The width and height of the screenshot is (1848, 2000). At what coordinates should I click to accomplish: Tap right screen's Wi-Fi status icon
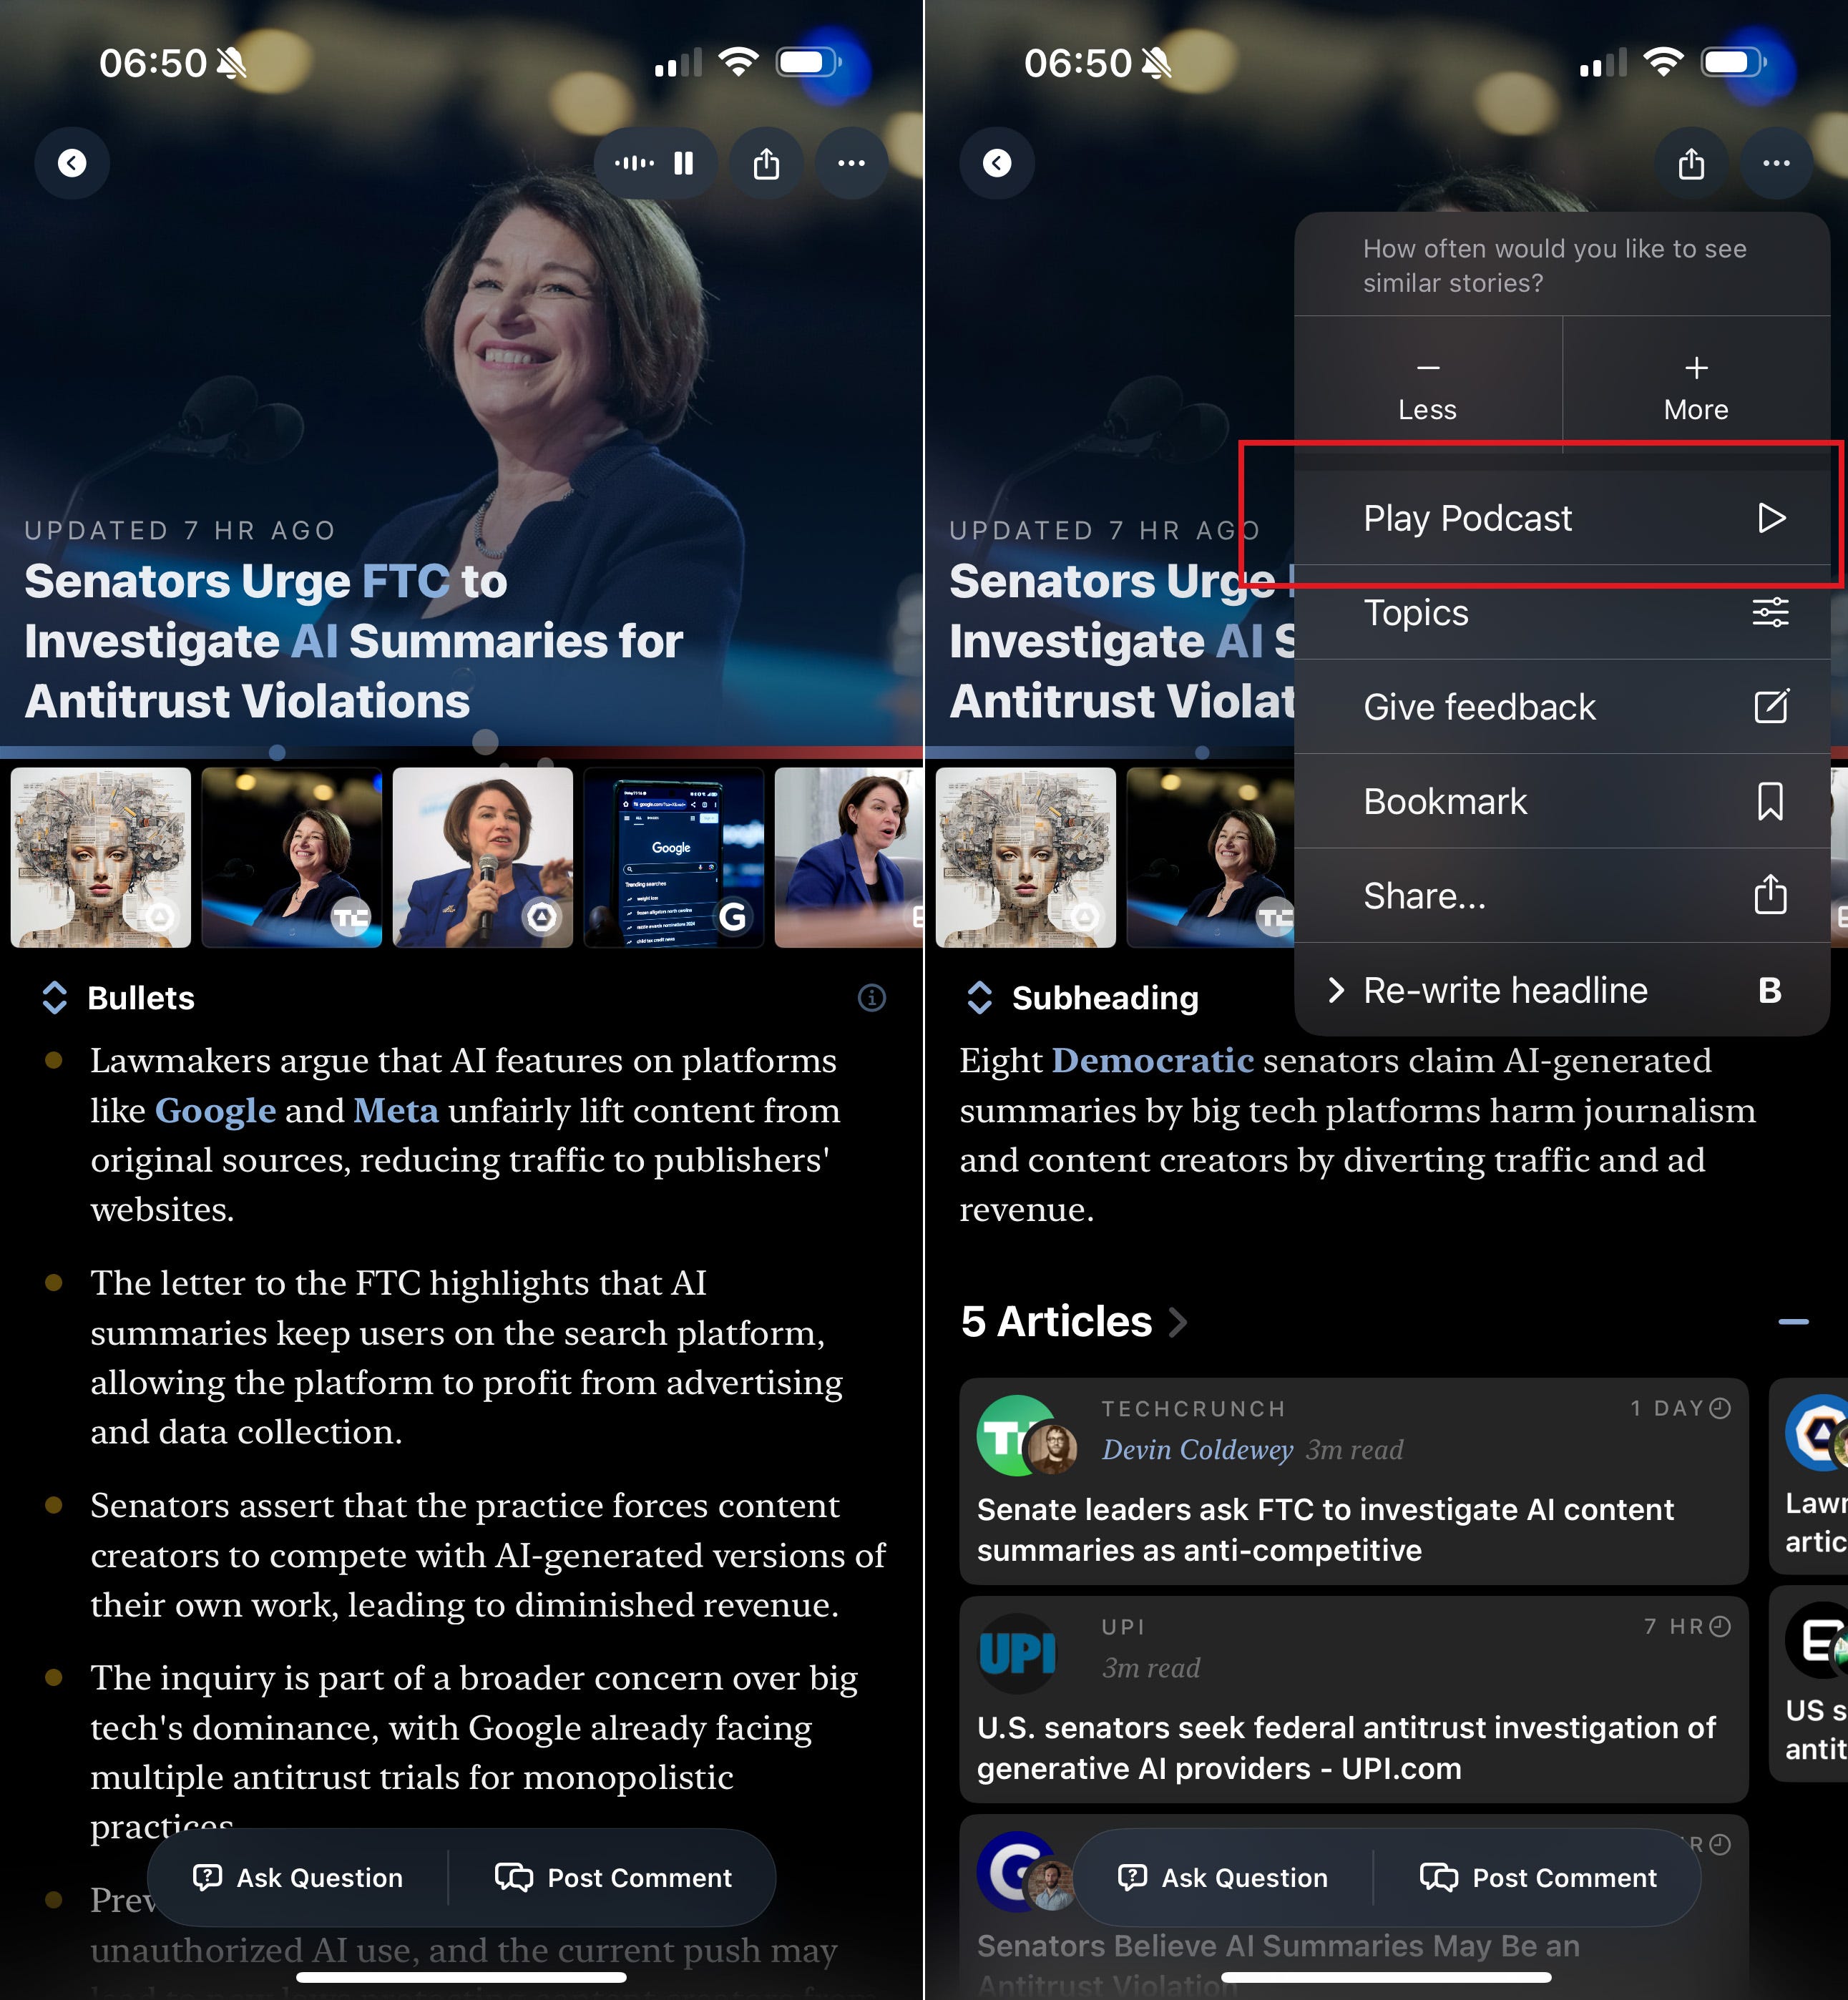[x=1663, y=63]
